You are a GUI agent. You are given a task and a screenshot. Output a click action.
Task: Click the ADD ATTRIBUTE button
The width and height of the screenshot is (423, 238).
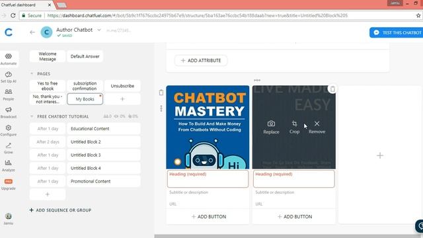click(x=201, y=60)
